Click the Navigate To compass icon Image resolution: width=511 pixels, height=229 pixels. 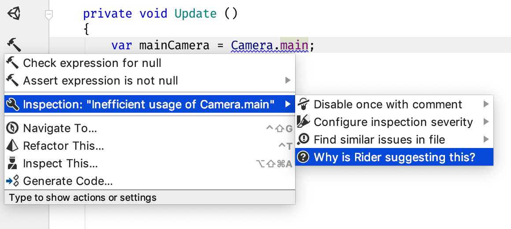pyautogui.click(x=13, y=128)
